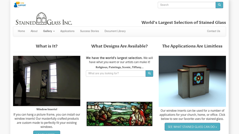Click the stained glass pulpit render image
The image size is (239, 134).
pyautogui.click(x=192, y=81)
